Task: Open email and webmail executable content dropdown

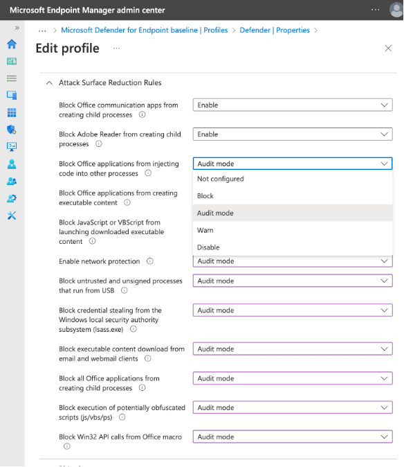Action: point(293,349)
